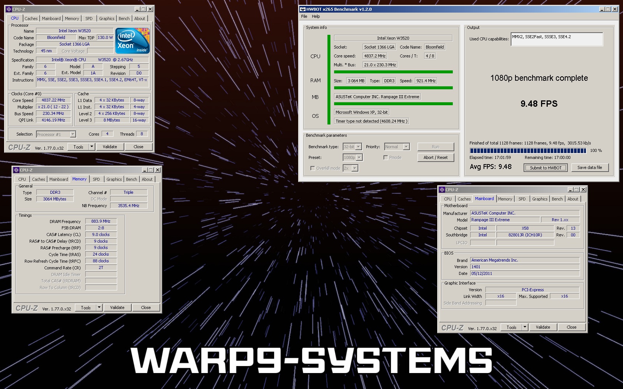Image resolution: width=623 pixels, height=389 pixels.
Task: Open the File menu in HWBOT x265
Action: click(x=304, y=16)
